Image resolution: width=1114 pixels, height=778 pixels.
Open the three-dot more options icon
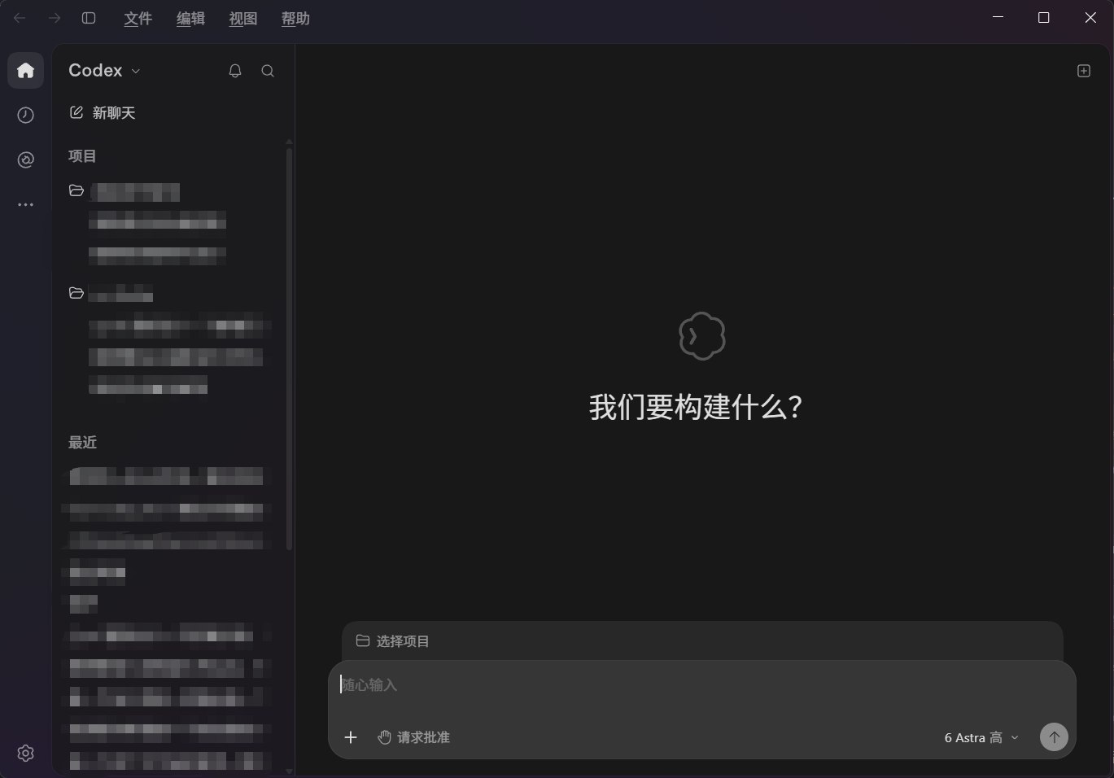click(25, 204)
